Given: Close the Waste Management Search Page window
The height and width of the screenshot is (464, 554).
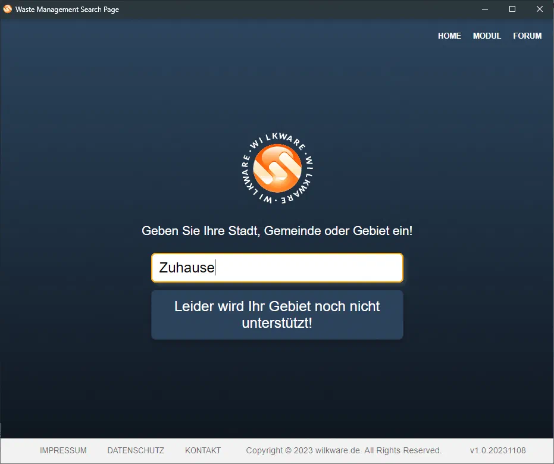Looking at the screenshot, I should point(540,9).
